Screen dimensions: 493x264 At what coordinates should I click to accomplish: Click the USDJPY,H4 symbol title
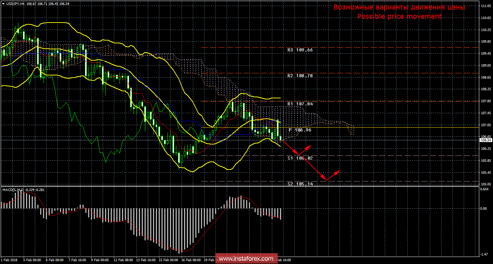coord(17,4)
